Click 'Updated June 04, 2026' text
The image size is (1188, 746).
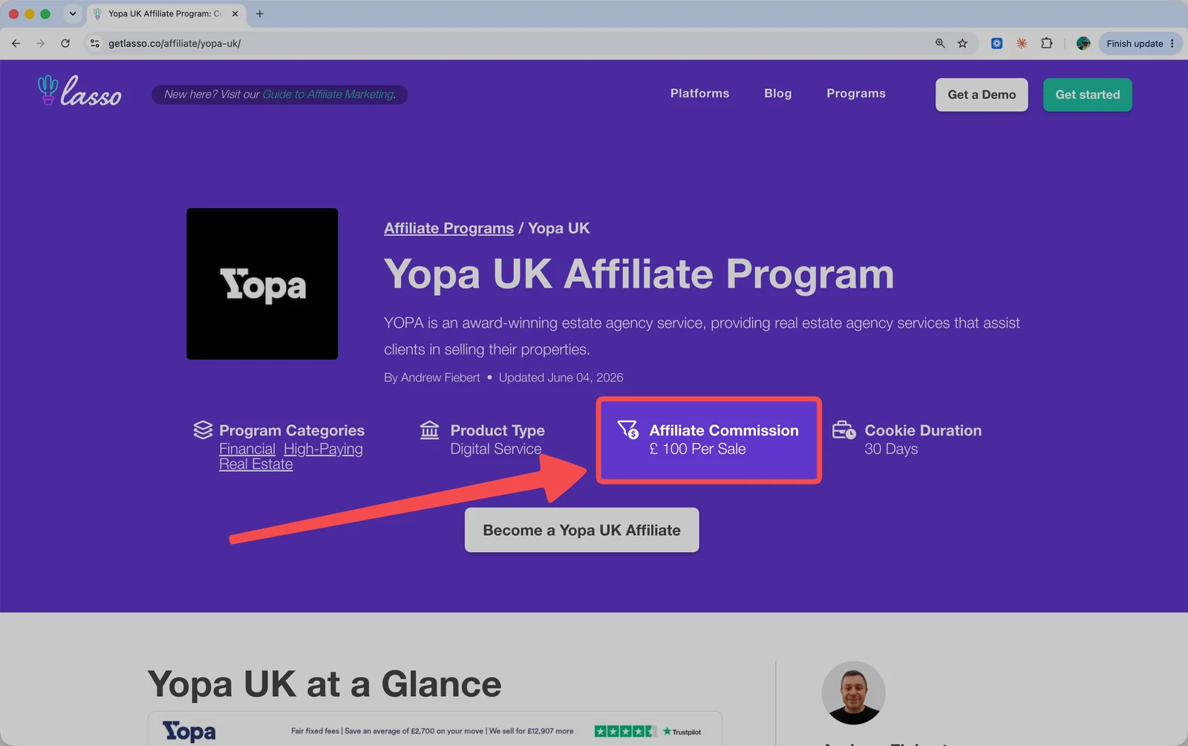pyautogui.click(x=561, y=377)
